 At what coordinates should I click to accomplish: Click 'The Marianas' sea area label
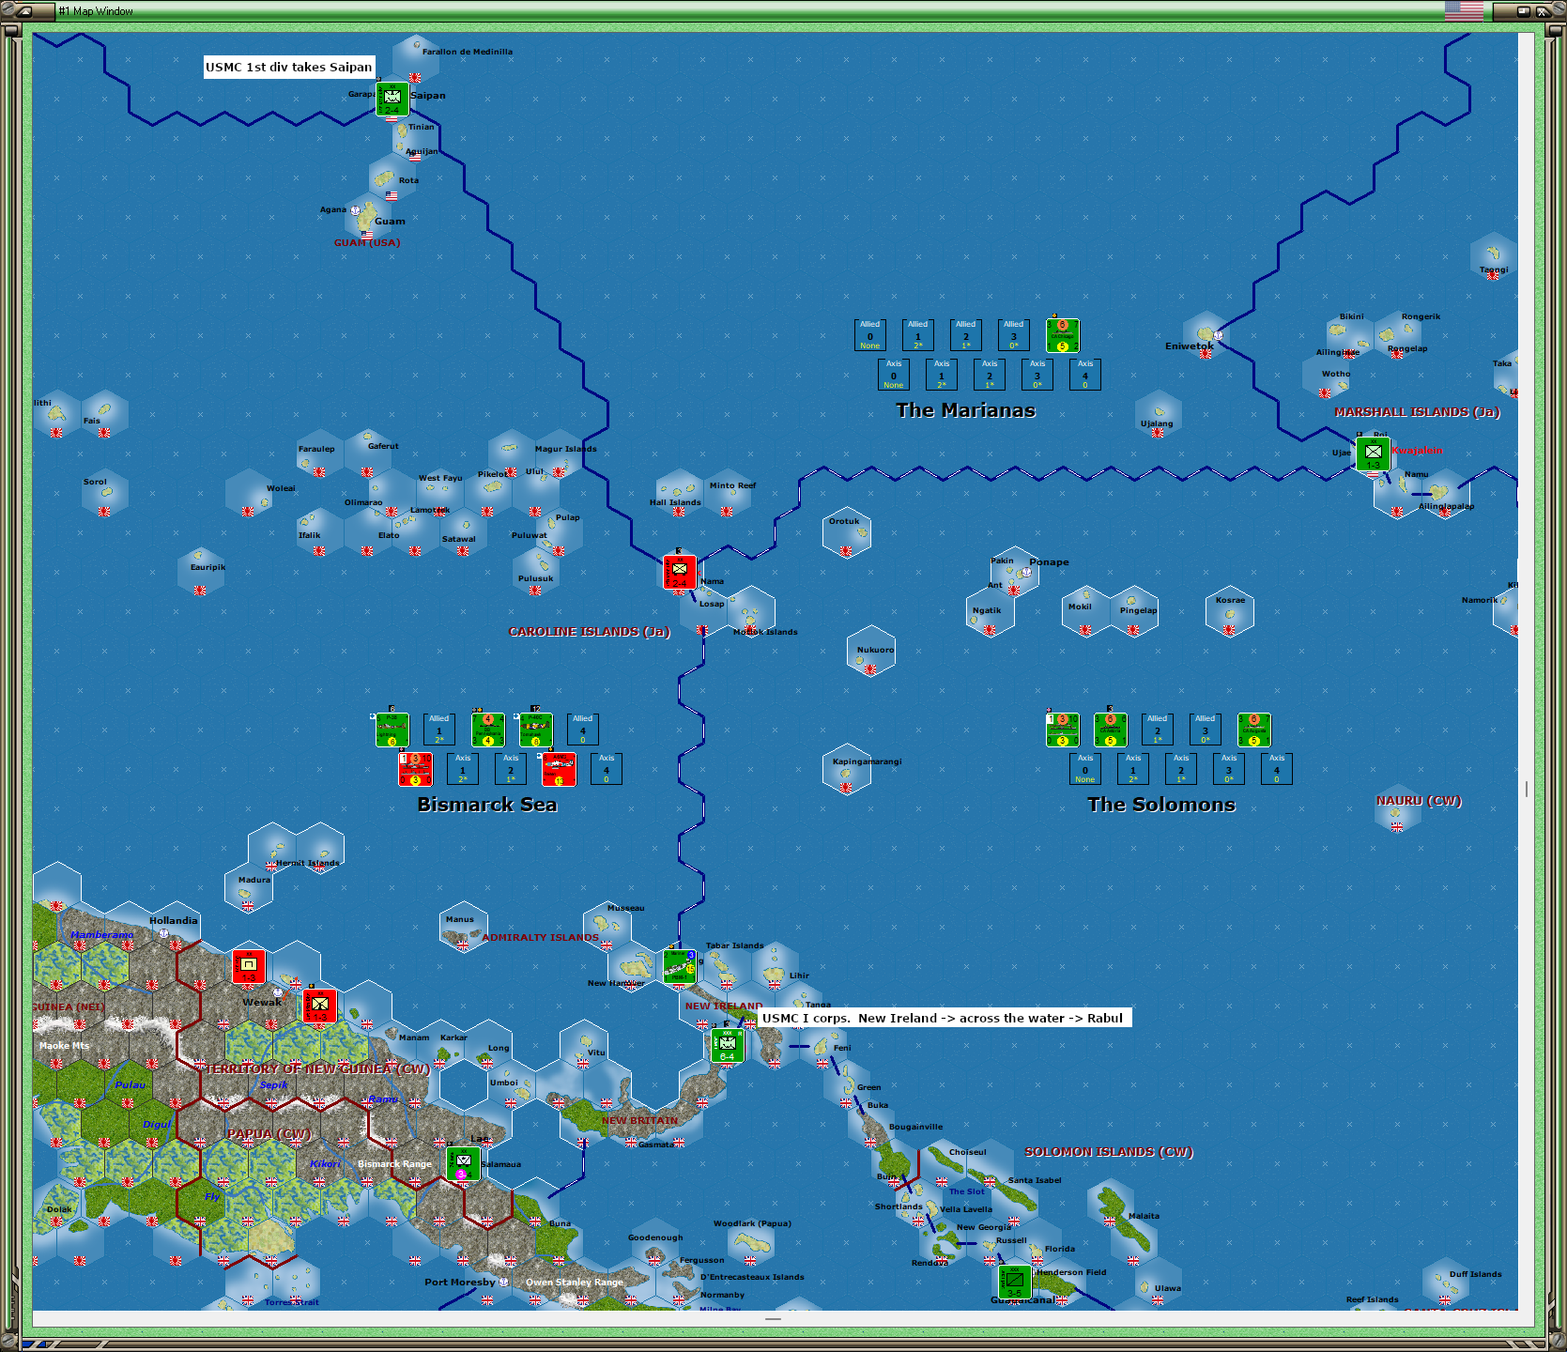966,410
